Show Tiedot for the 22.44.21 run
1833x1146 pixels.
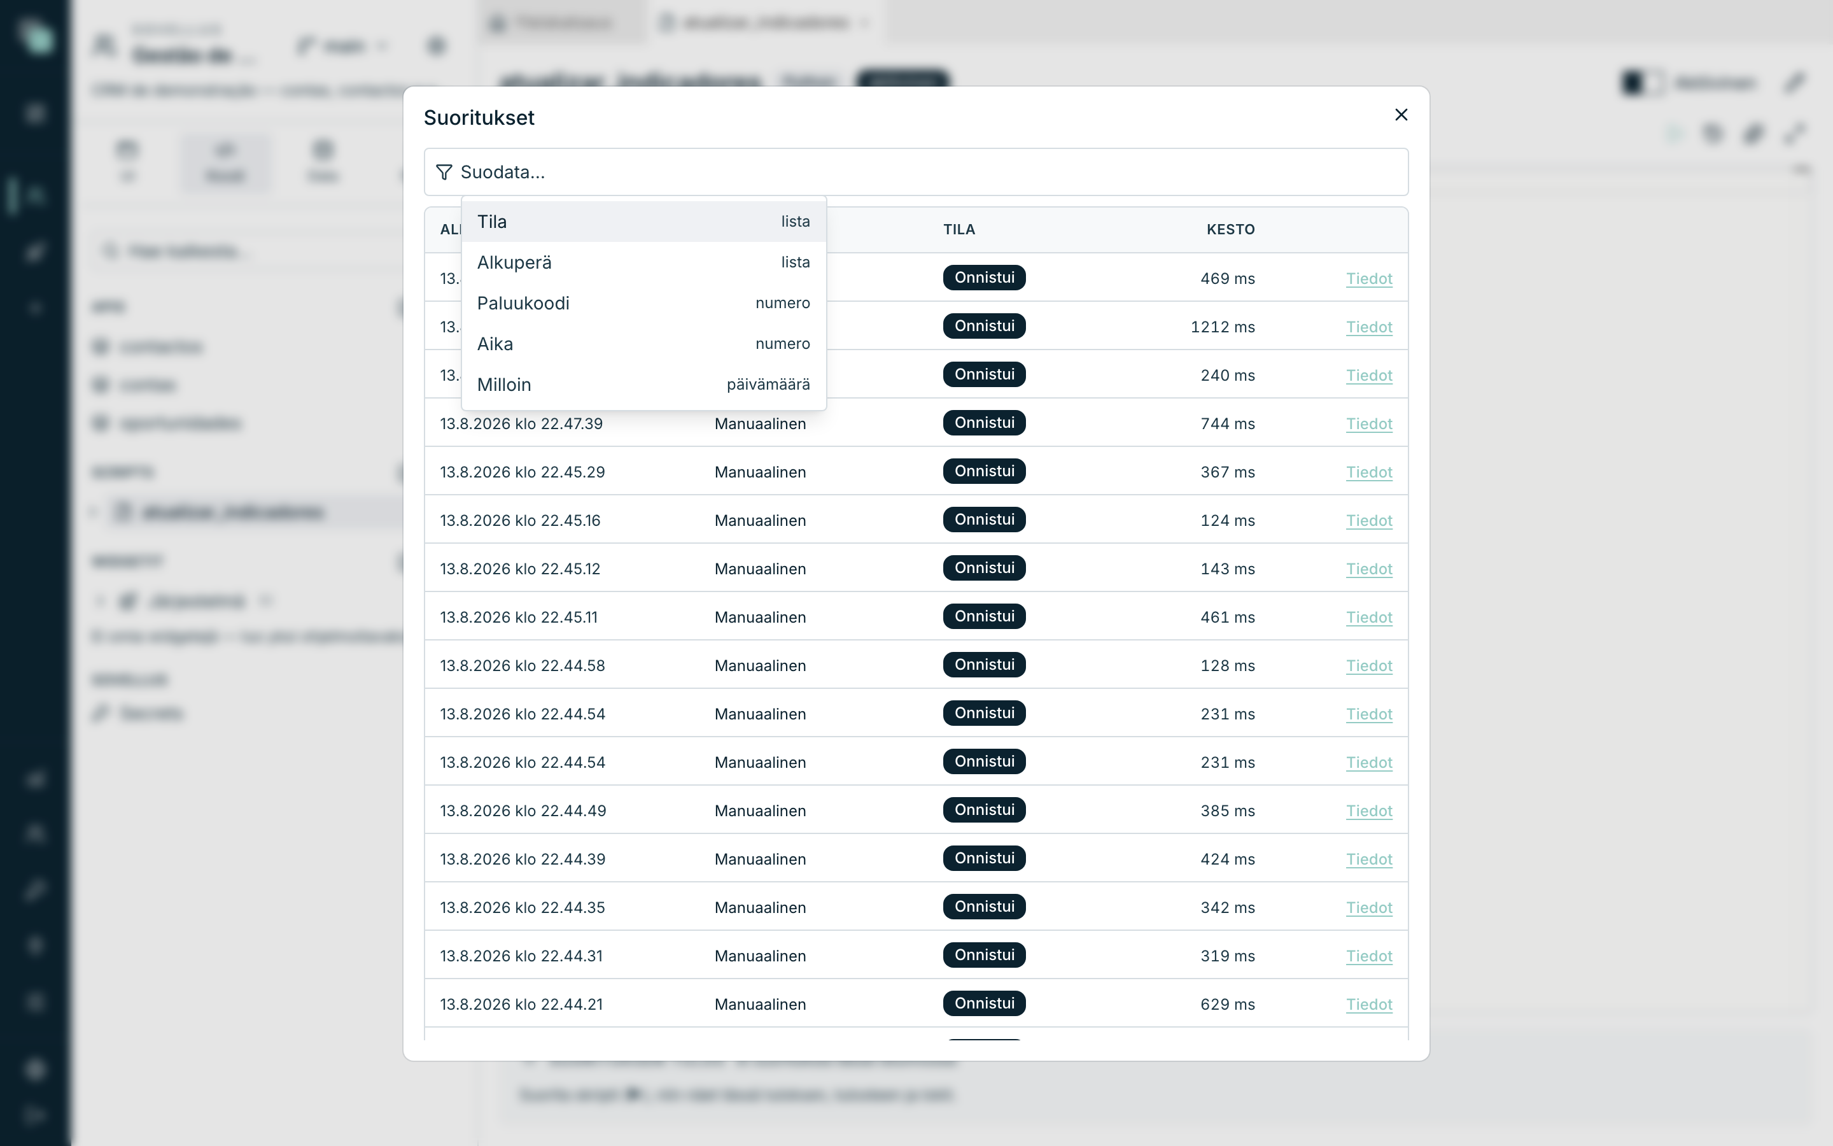(x=1368, y=1006)
